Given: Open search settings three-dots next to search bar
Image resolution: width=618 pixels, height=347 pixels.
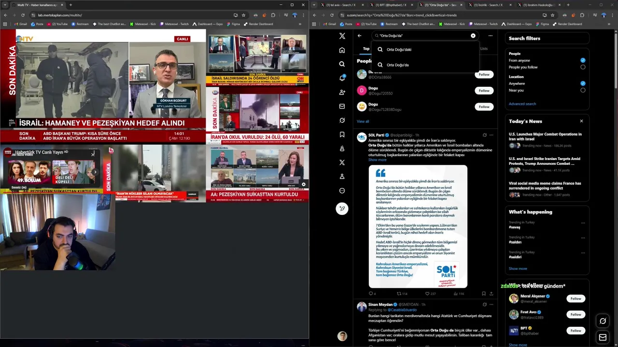Looking at the screenshot, I should [490, 36].
